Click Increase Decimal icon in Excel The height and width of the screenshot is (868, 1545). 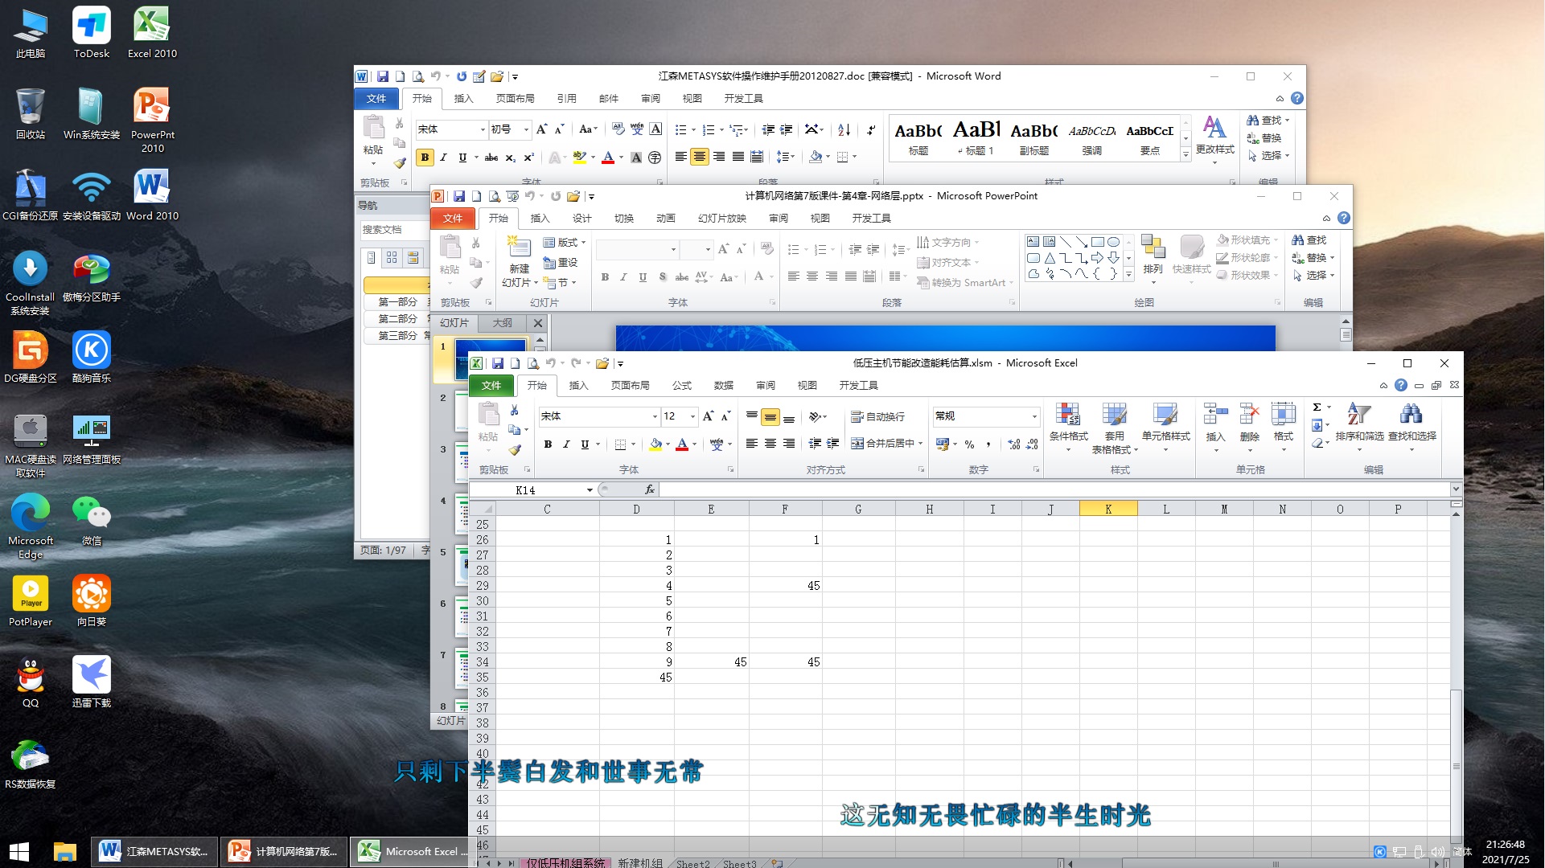1013,444
